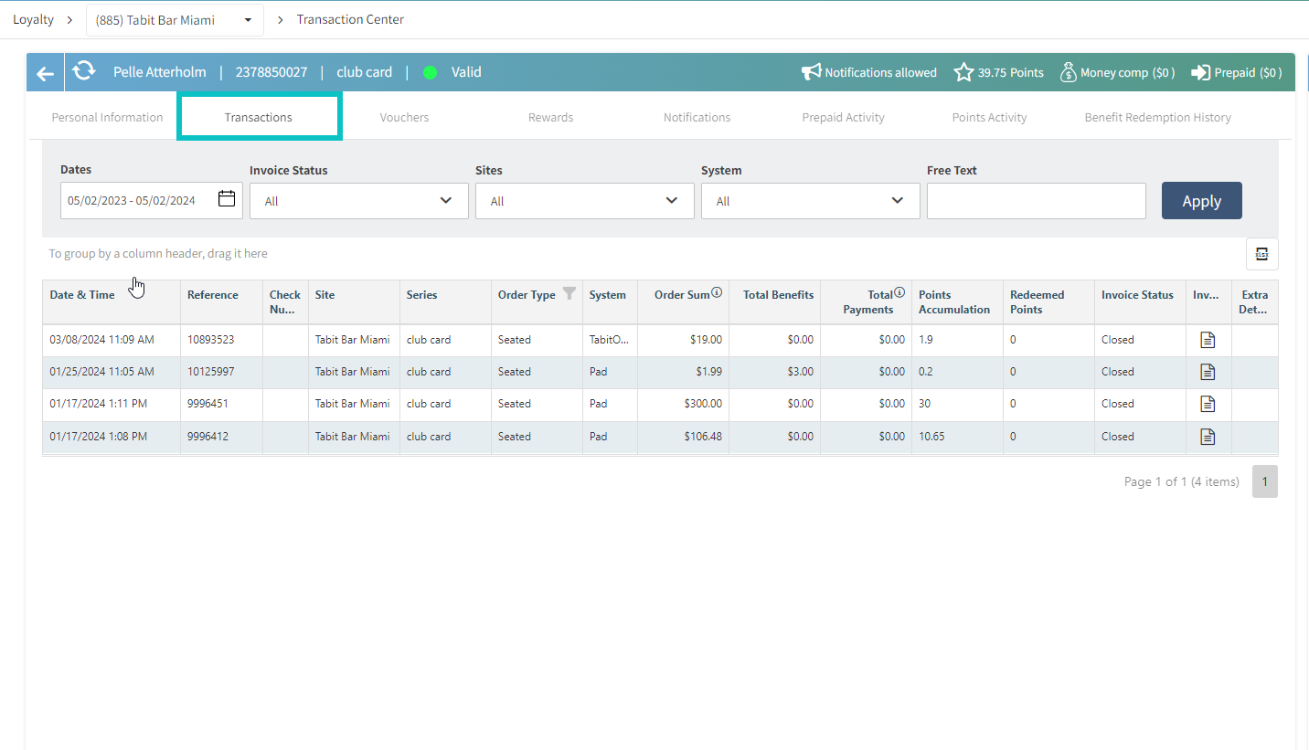Viewport: 1309px width, 750px height.
Task: Click the Loyalty breadcrumb link
Action: click(33, 19)
